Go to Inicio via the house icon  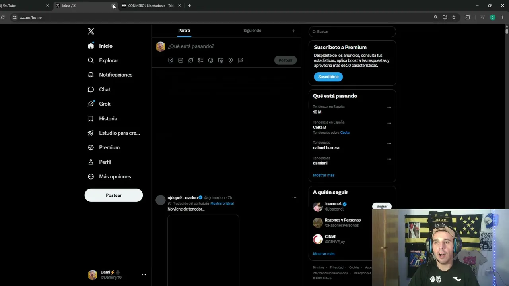91,46
